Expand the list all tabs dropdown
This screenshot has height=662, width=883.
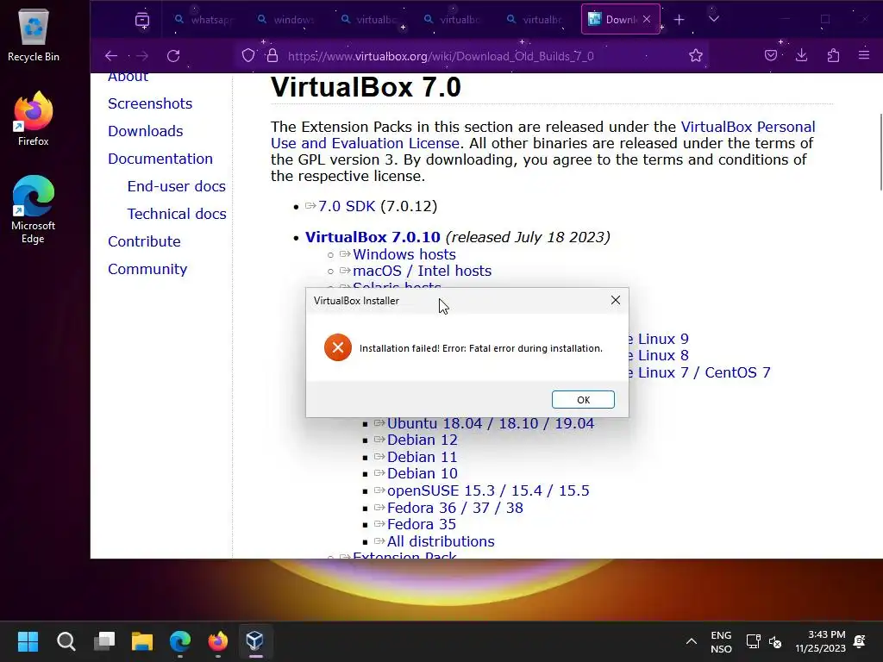pyautogui.click(x=713, y=19)
